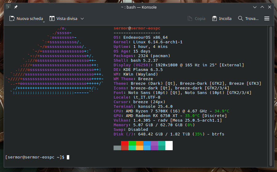Viewport: 277px width, 172px height.
Task: Toggle the pin on all desktops button
Action: (x=16, y=7)
